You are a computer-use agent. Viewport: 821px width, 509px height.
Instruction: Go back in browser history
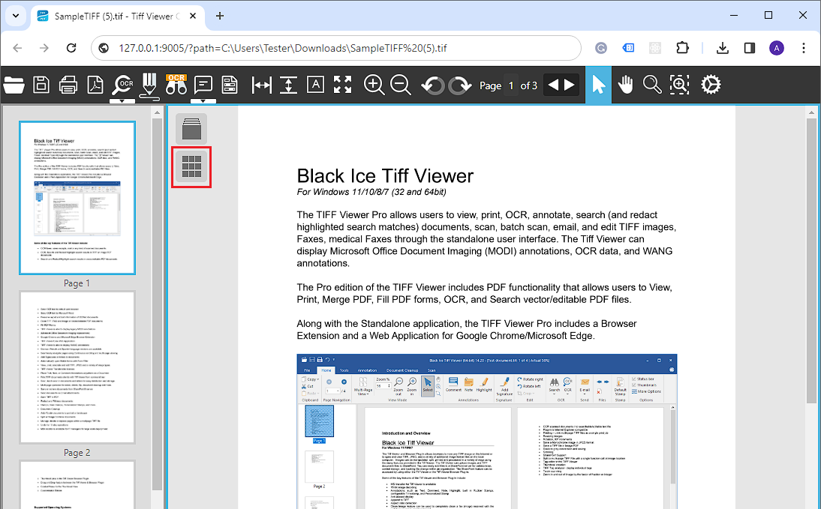[x=17, y=48]
